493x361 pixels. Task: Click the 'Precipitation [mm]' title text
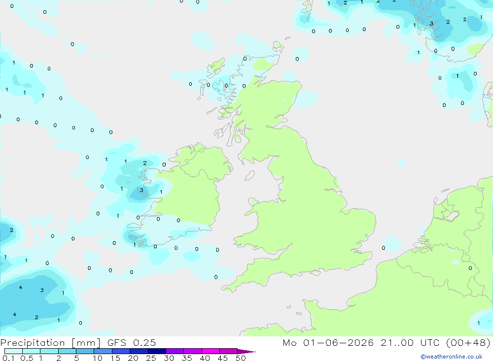pyautogui.click(x=50, y=343)
